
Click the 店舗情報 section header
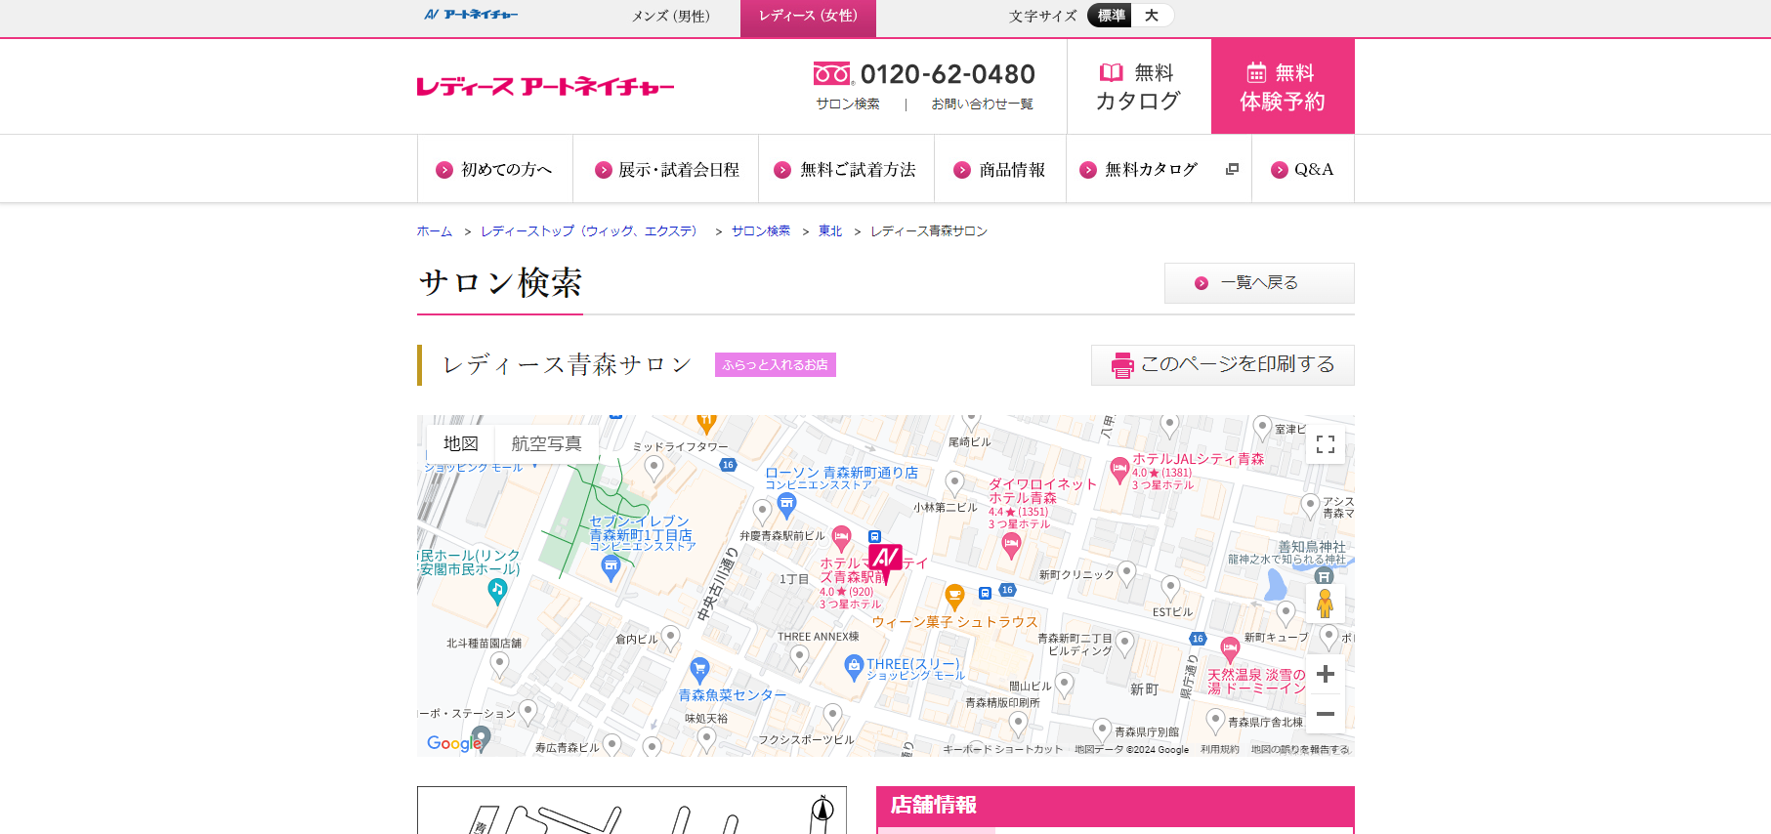coord(1116,806)
